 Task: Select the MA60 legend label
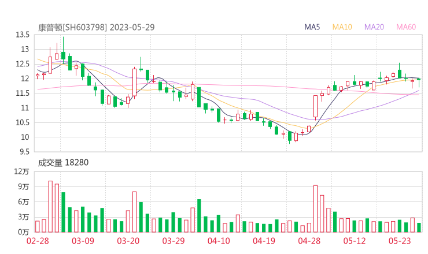pyautogui.click(x=406, y=27)
